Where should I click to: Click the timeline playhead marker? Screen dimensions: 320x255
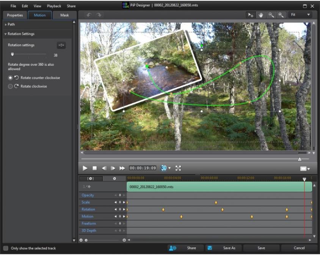pos(304,179)
